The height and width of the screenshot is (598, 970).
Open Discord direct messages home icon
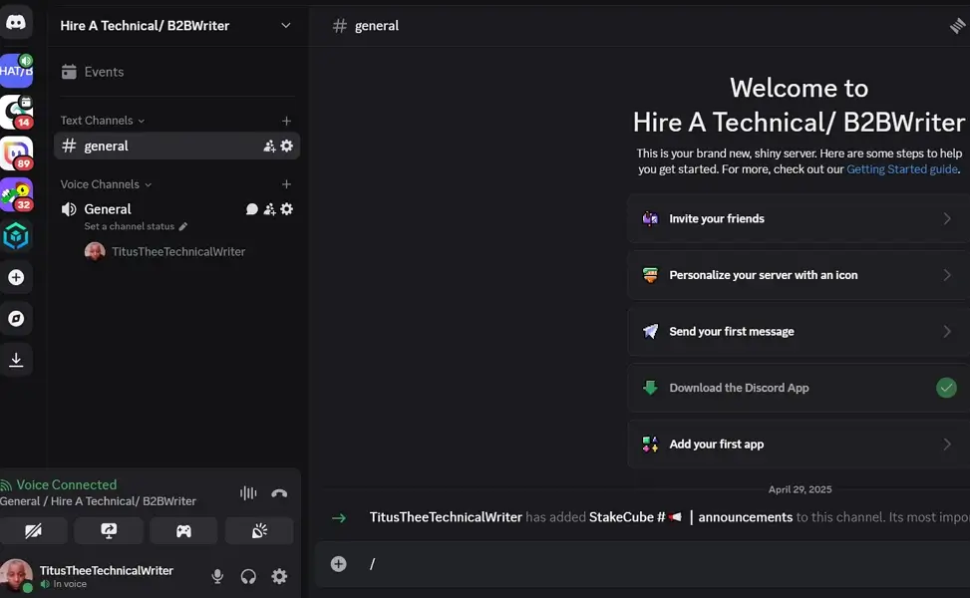tap(16, 23)
